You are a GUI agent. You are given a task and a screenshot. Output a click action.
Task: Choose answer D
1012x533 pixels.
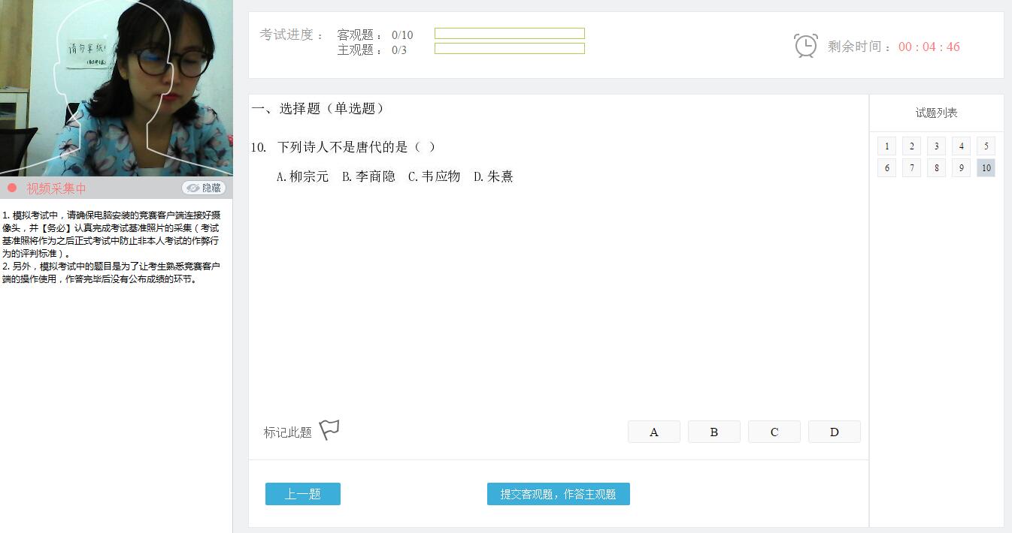(x=835, y=432)
